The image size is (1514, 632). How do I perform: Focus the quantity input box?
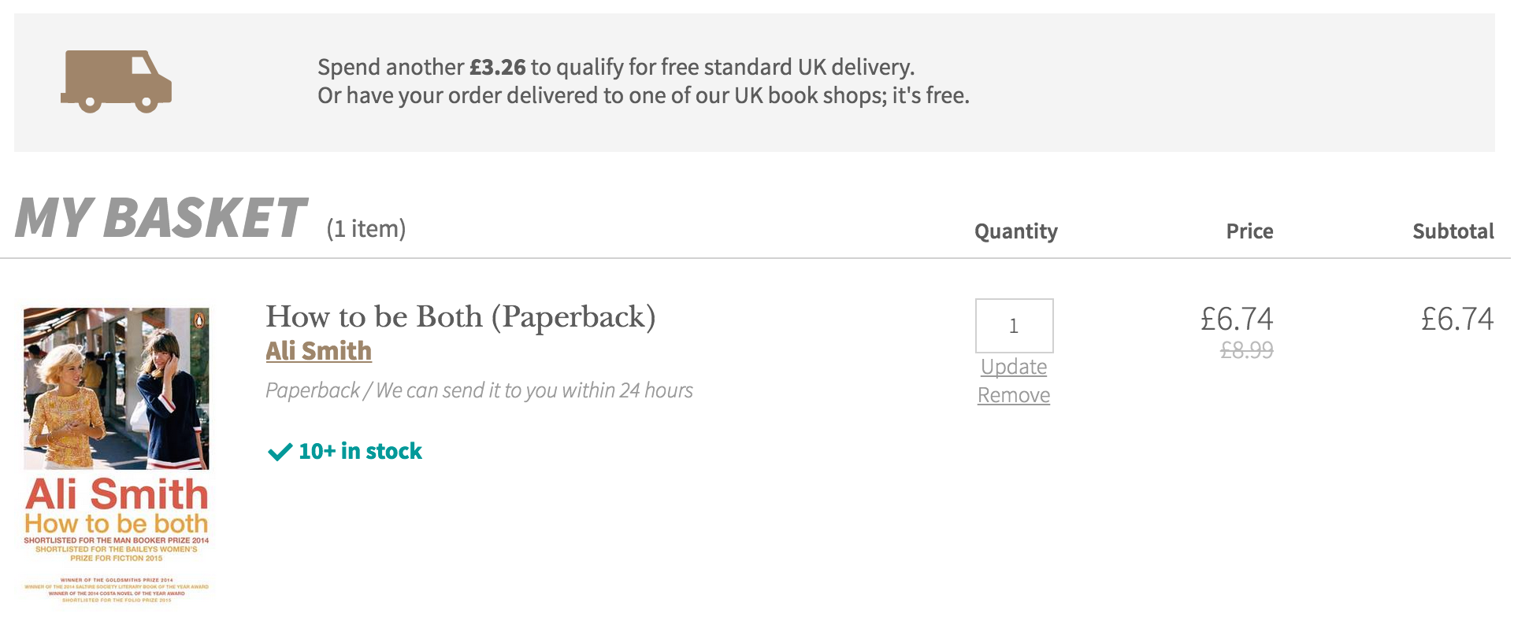[x=1015, y=326]
